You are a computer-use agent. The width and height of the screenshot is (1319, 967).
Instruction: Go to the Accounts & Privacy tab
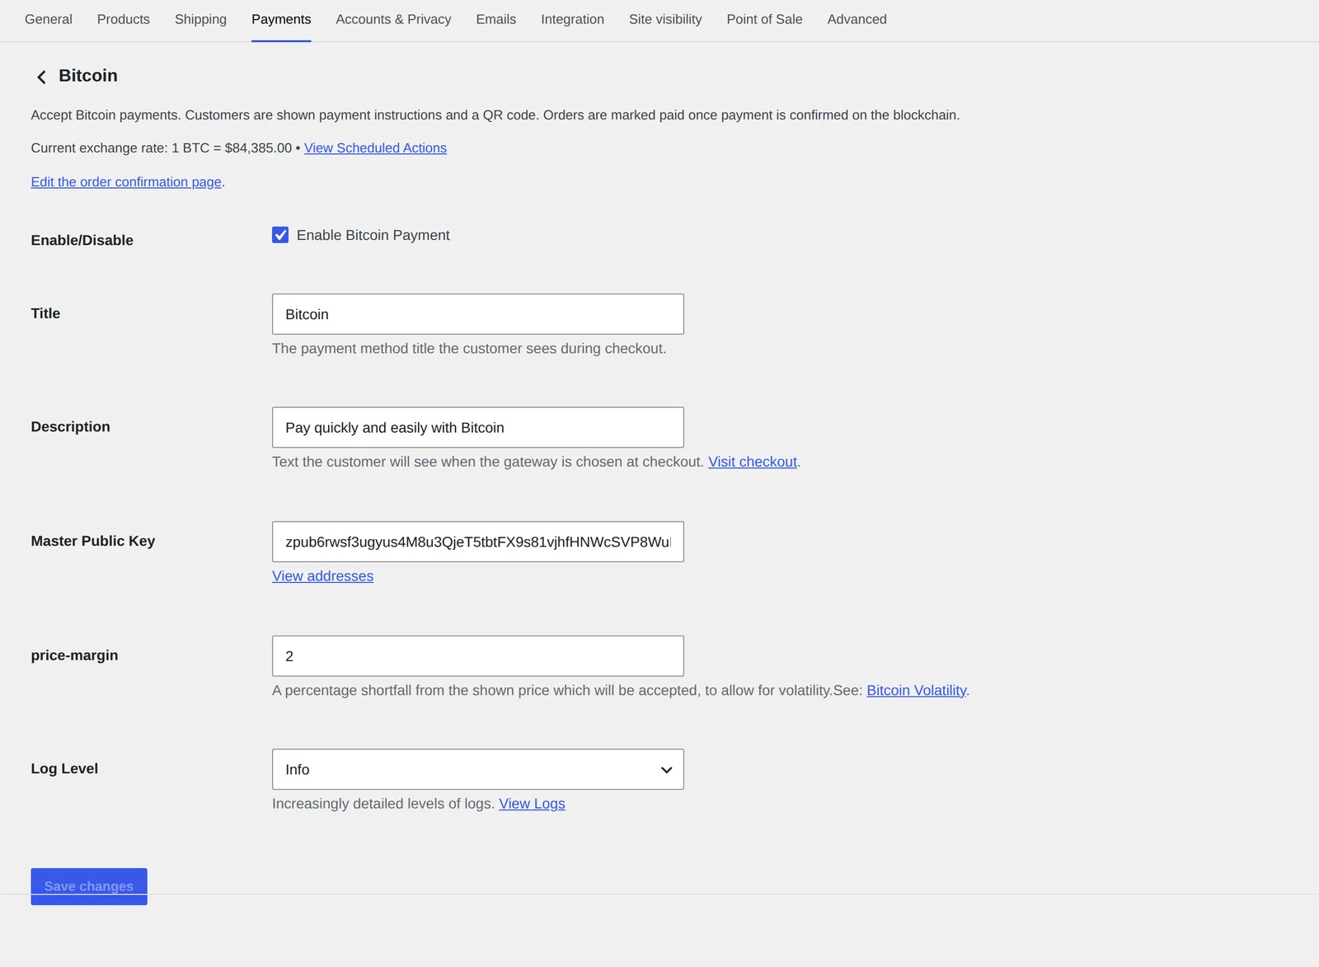393,19
